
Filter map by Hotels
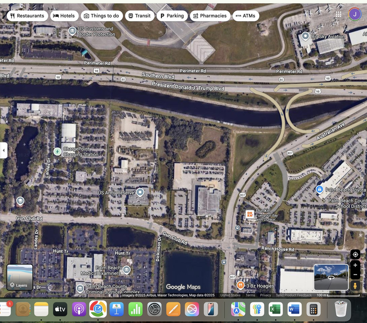(x=64, y=16)
